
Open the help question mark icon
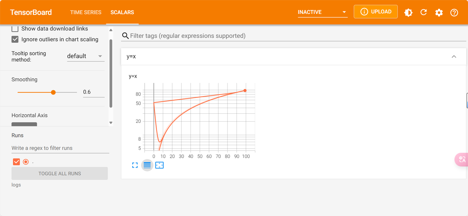(454, 12)
